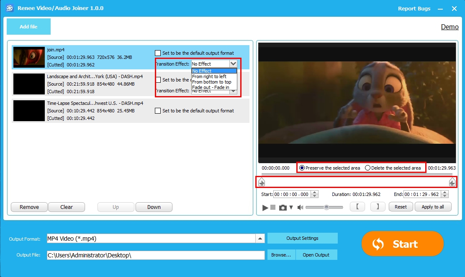Click the left trim scissor handle

pyautogui.click(x=262, y=183)
